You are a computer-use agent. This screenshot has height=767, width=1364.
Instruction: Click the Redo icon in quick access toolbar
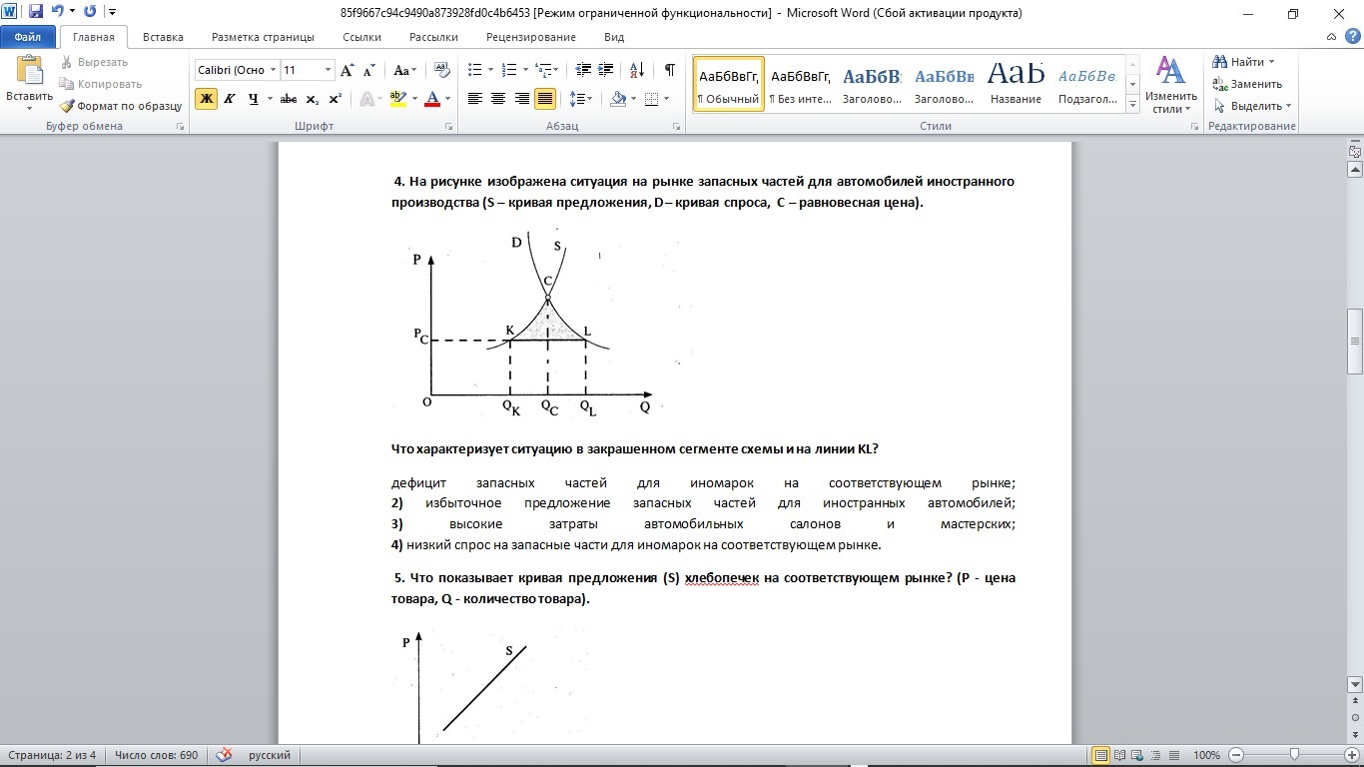point(91,12)
